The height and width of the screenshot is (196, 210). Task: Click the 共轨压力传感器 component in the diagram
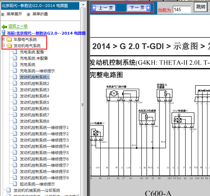[x=147, y=117]
